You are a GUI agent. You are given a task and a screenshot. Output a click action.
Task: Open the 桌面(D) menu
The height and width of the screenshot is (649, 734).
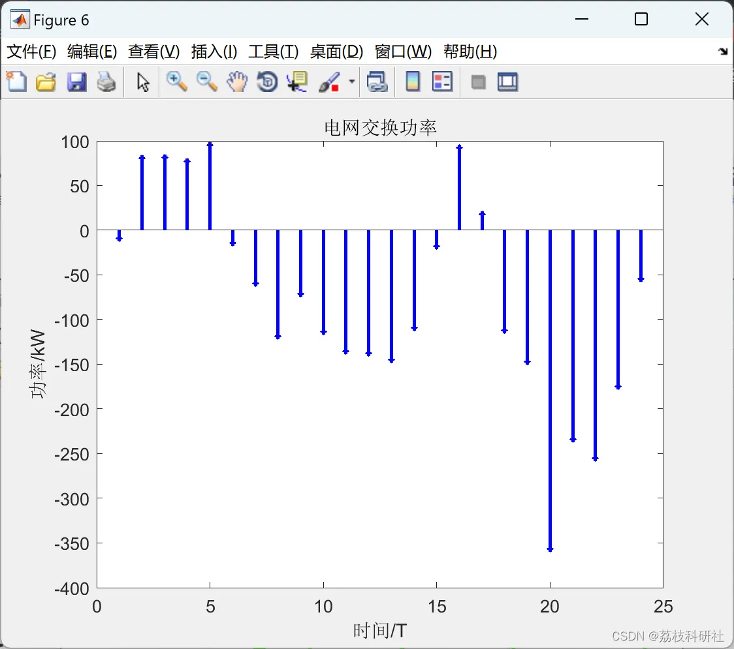[x=336, y=52]
